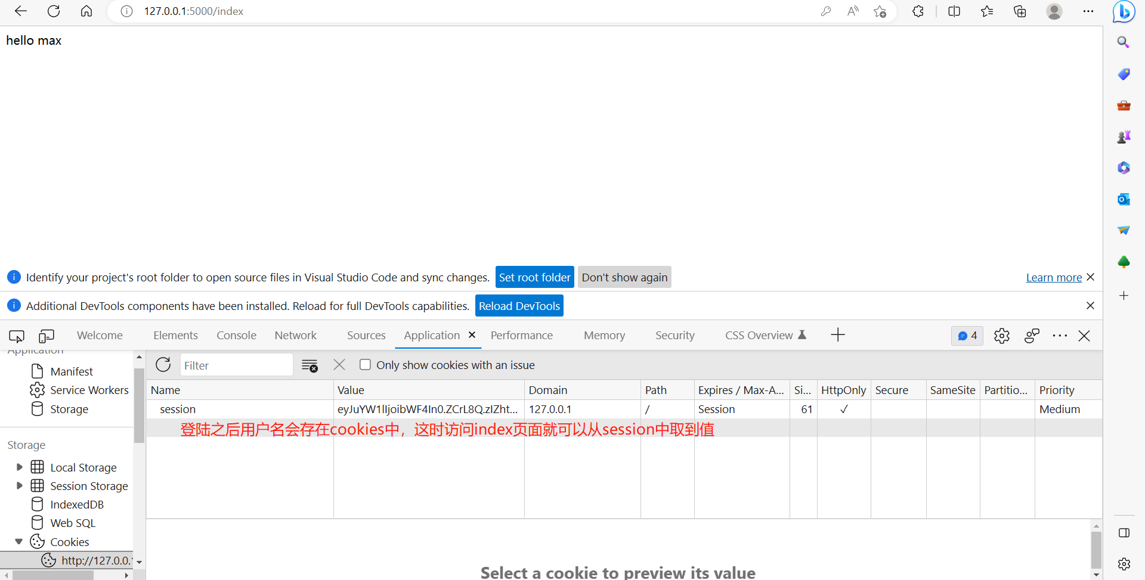Dismiss the Reload DevTools notification
This screenshot has width=1145, height=580.
1091,306
